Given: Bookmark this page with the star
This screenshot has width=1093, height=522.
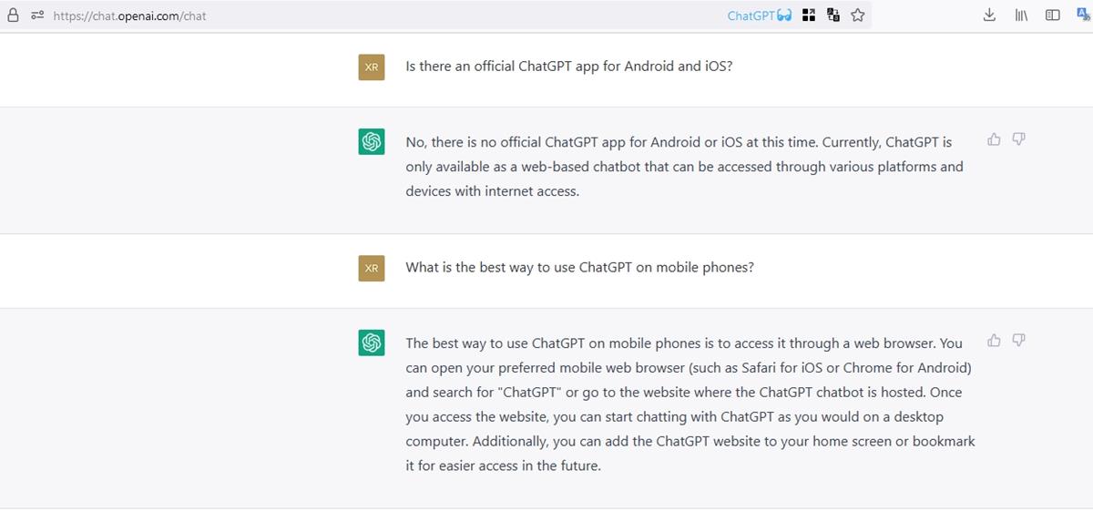Looking at the screenshot, I should [857, 15].
